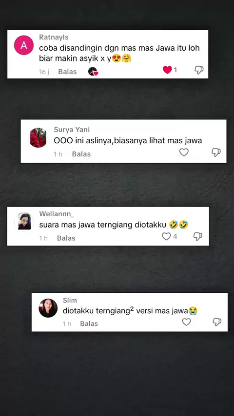The height and width of the screenshot is (416, 234).
Task: Open Surya Yani's red flower avatar
Action: pos(38,138)
